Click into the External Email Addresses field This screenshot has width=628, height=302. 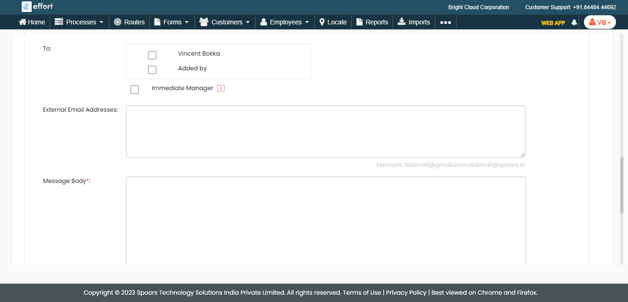click(325, 131)
